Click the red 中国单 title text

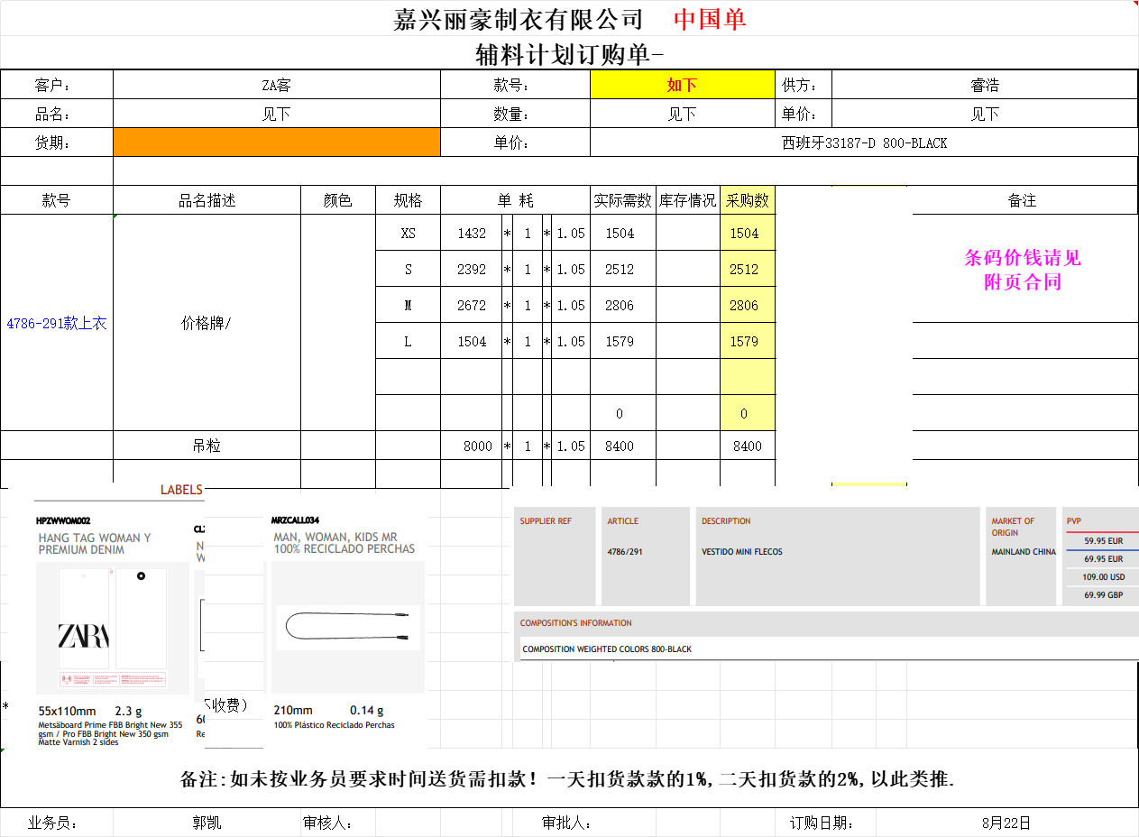[710, 19]
